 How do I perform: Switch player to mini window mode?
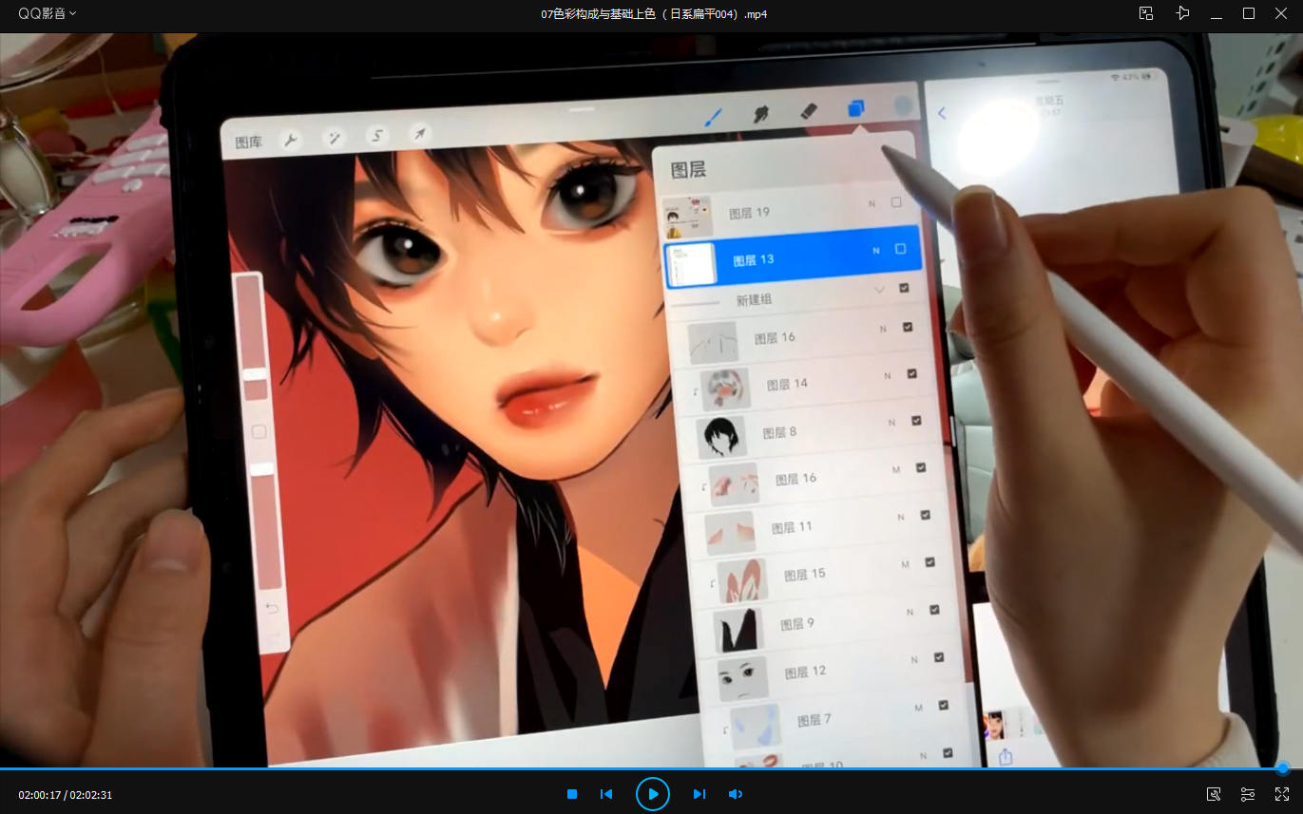[1146, 13]
